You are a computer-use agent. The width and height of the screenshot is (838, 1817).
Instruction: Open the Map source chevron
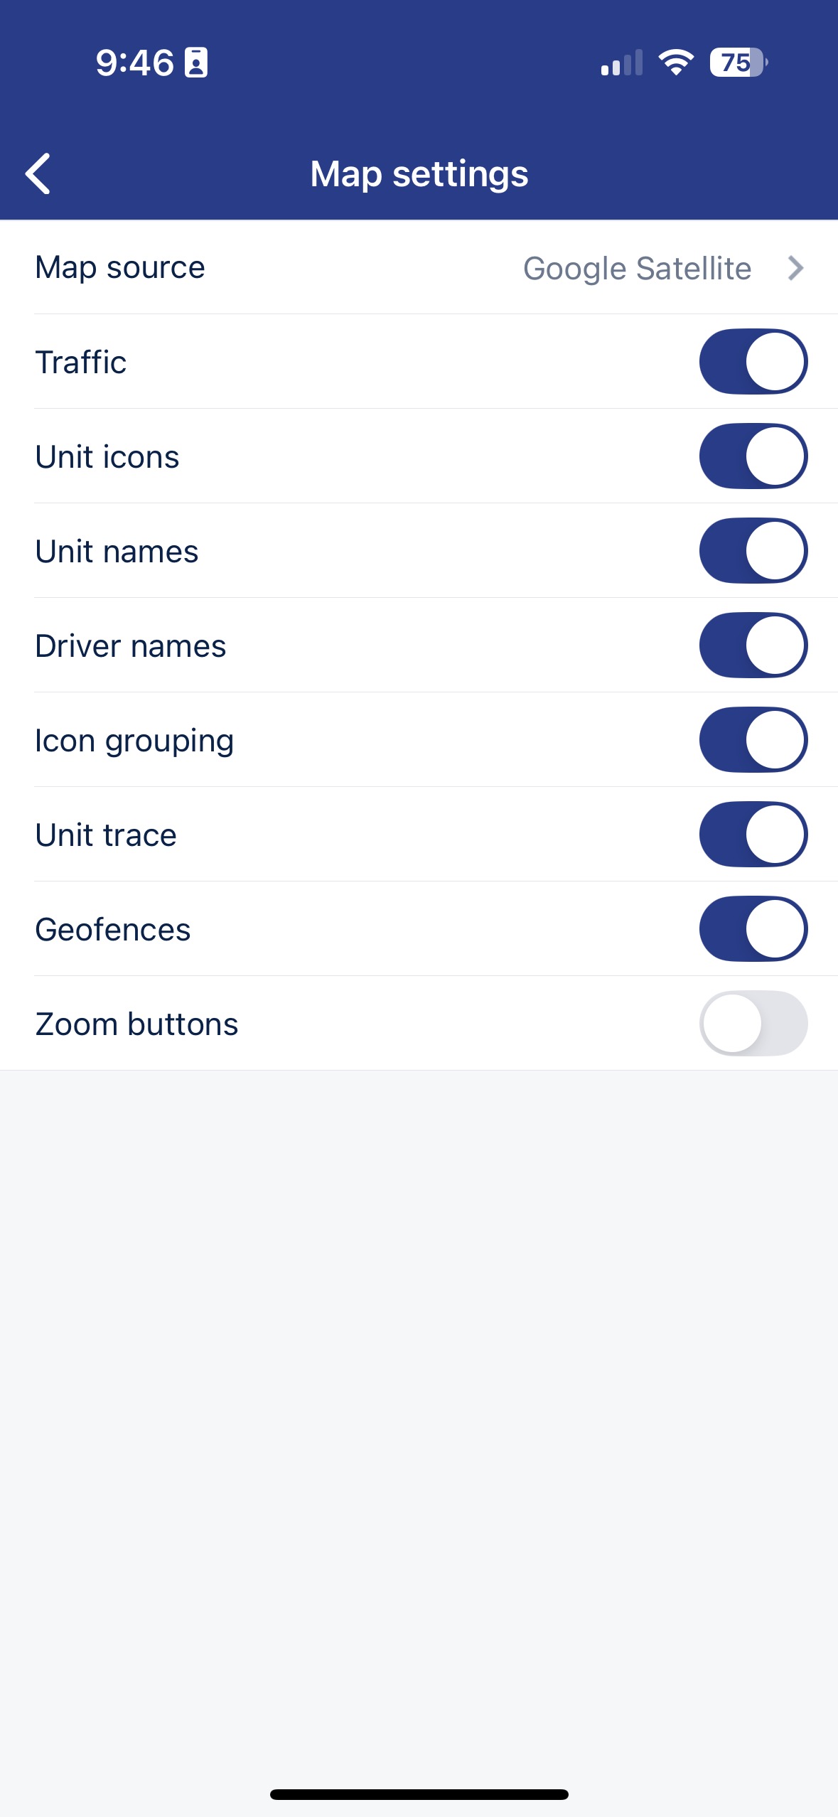coord(795,268)
